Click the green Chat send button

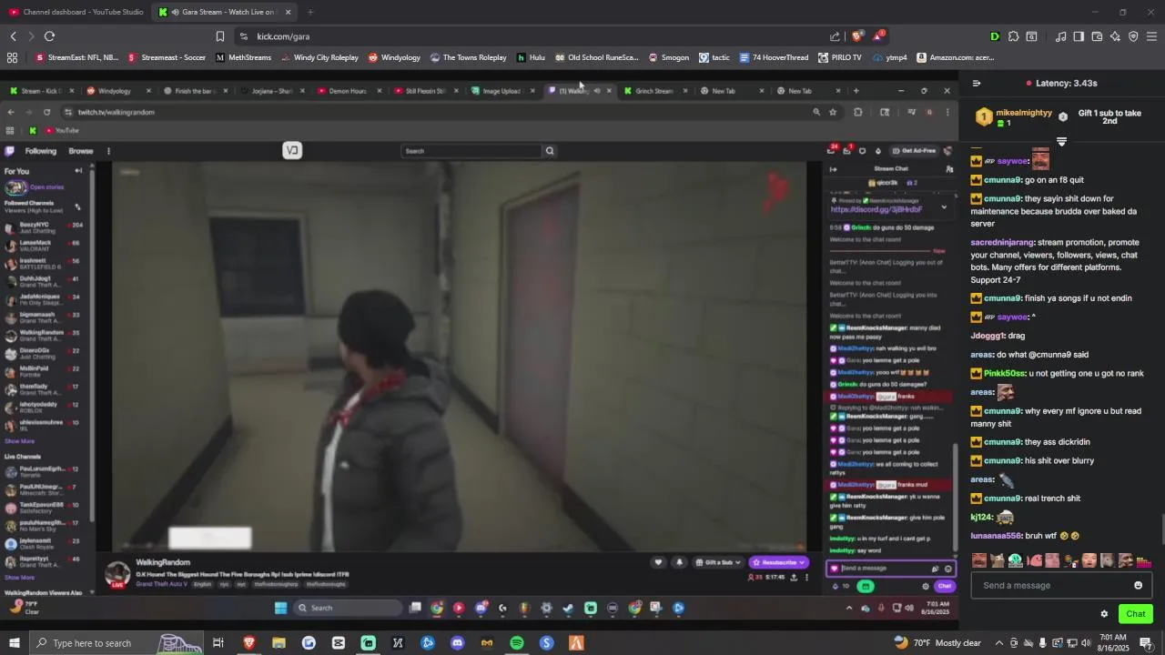(x=1135, y=614)
